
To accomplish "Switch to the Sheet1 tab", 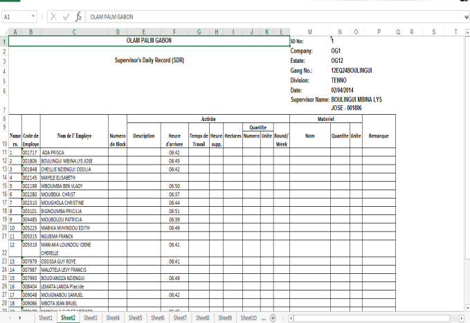I will [x=46, y=318].
